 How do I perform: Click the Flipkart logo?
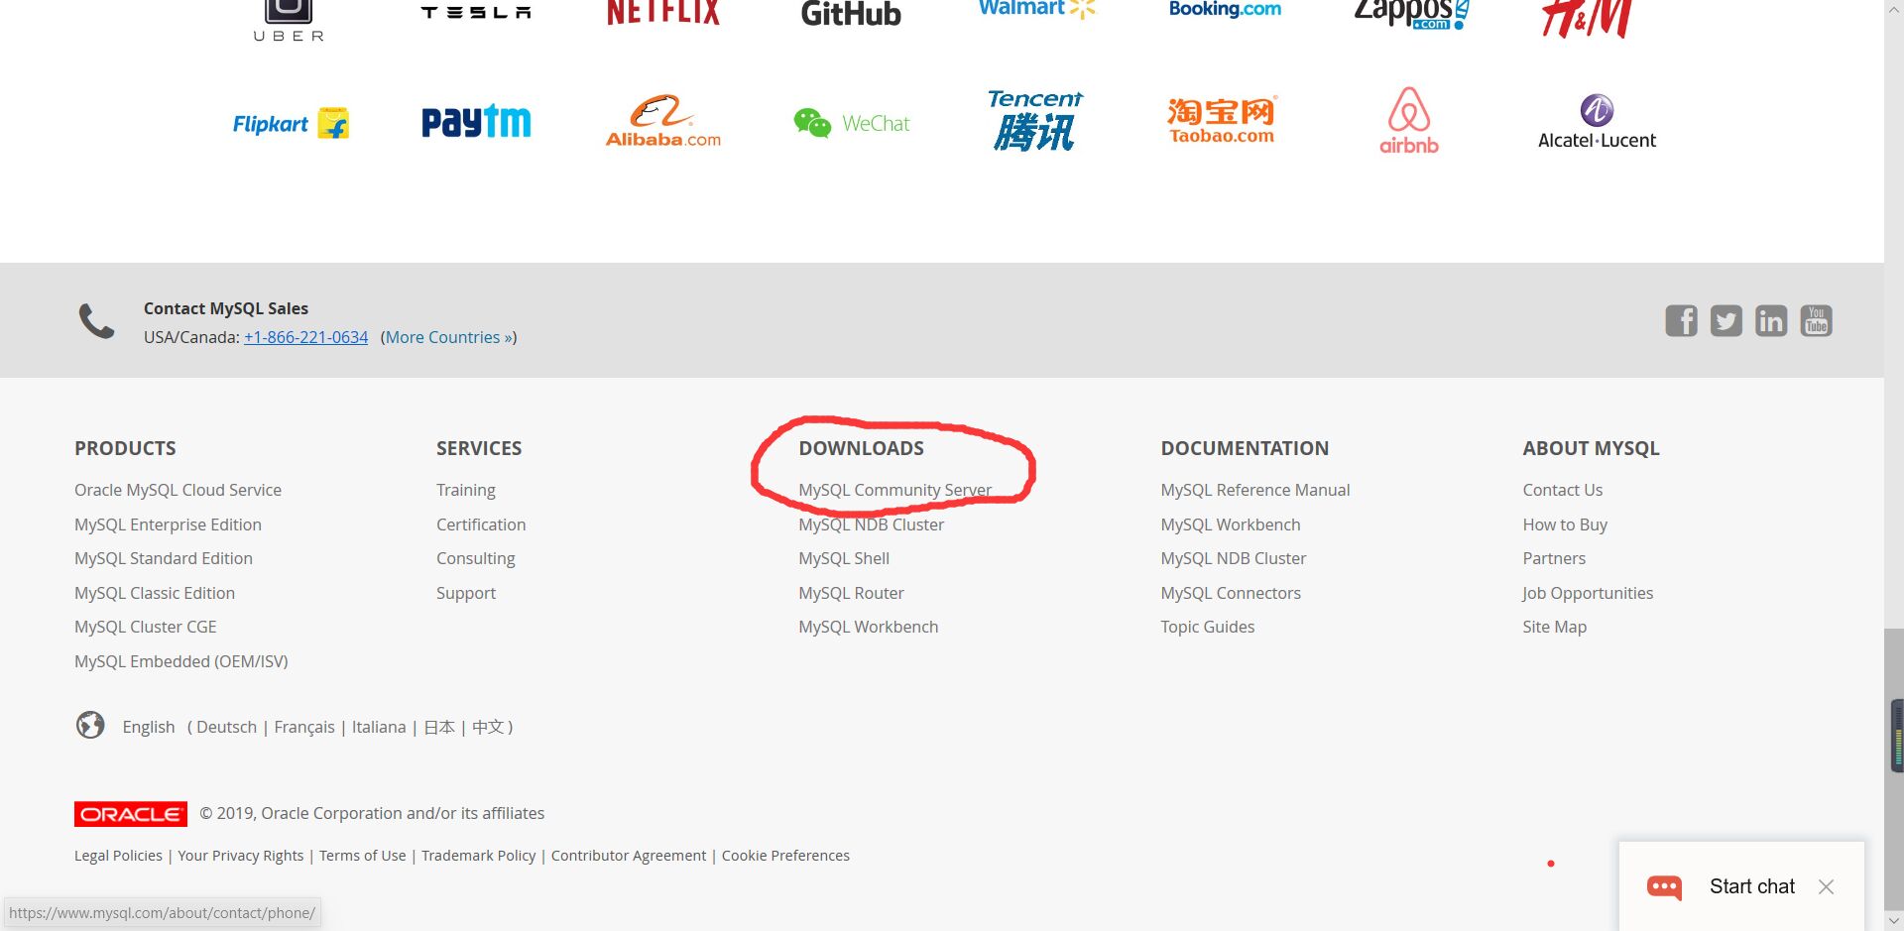291,123
